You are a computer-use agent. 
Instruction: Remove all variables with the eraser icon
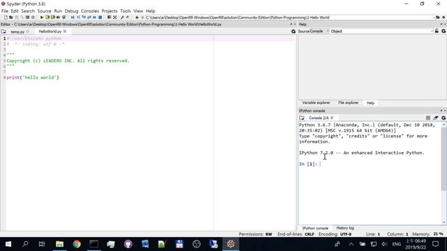[436, 118]
